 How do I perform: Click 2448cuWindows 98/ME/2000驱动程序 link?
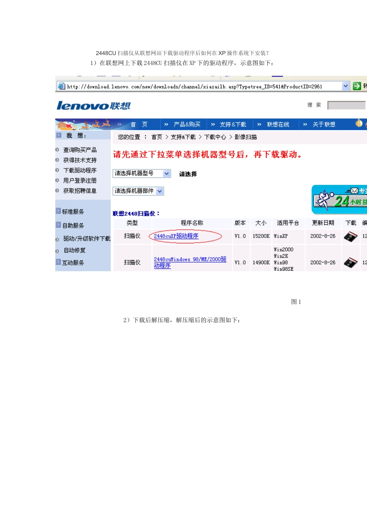190,262
